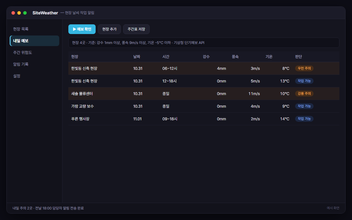Open 현장 목록 in the sidebar

[x=35, y=29]
